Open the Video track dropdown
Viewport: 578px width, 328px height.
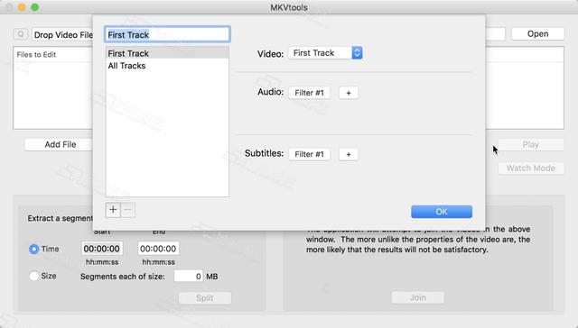pos(325,53)
